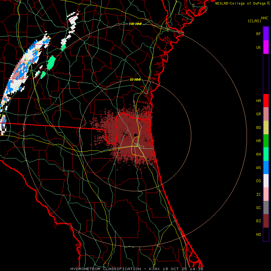Screen dimensions: 271x271
Task: Click the "HR" legend label
Action: pyautogui.click(x=258, y=141)
